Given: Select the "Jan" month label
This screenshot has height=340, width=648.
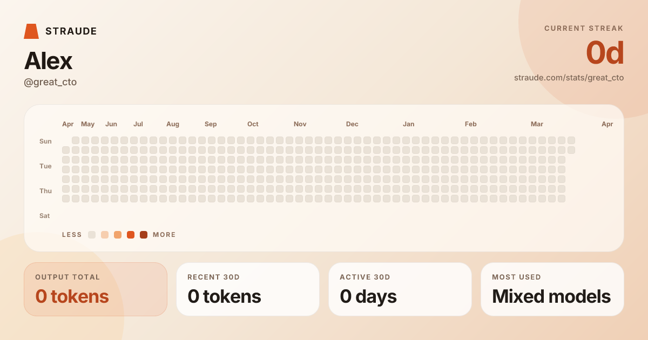Looking at the screenshot, I should click(x=409, y=124).
